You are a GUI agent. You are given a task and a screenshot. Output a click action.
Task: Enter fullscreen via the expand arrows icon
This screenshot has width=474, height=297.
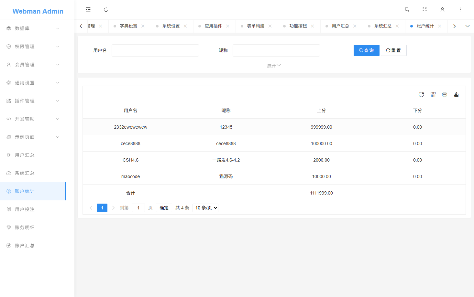tap(424, 10)
